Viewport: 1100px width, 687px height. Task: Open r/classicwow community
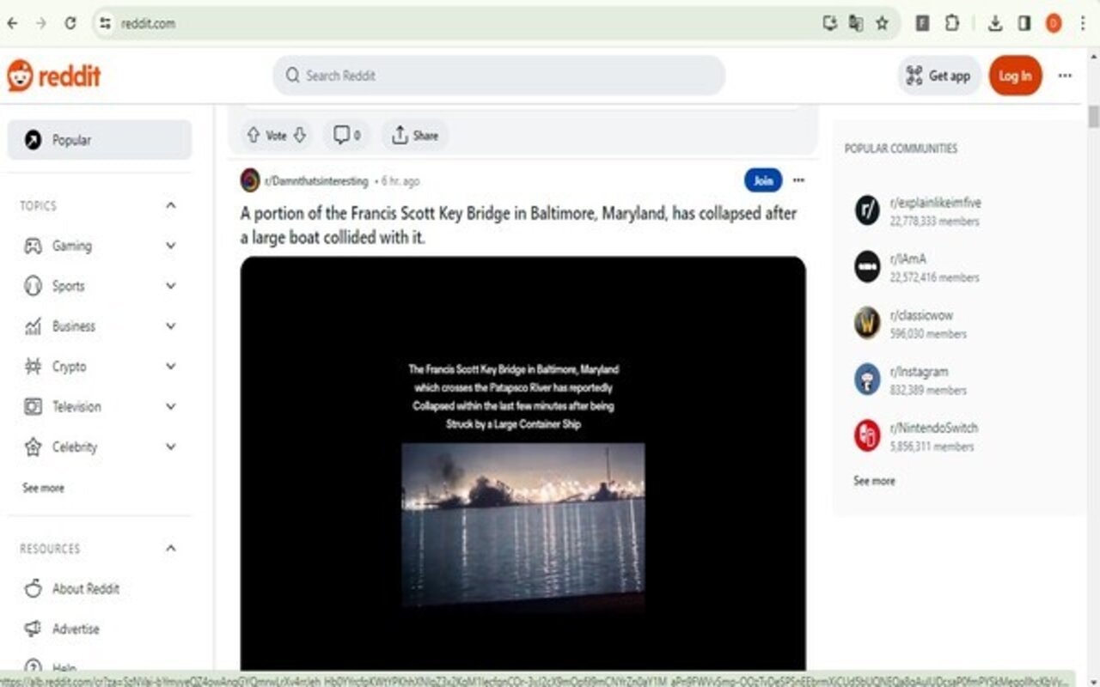point(921,315)
